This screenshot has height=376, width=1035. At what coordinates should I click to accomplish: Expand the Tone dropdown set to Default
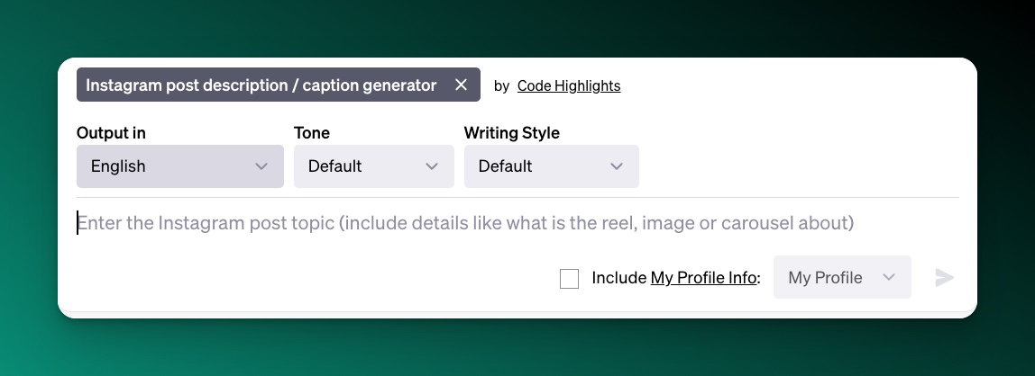pos(373,166)
